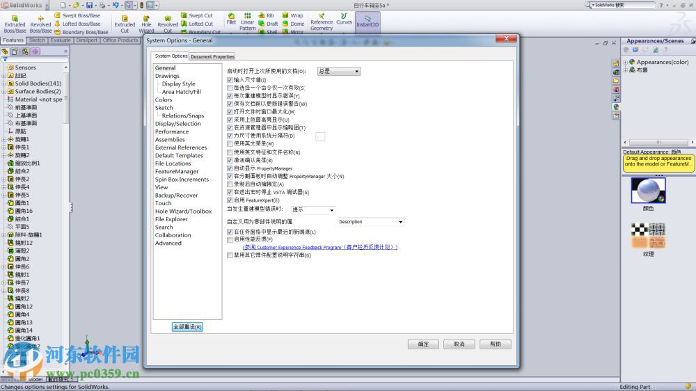Switch to the Evaluate ribbon tab
This screenshot has height=391, width=696.
61,40
